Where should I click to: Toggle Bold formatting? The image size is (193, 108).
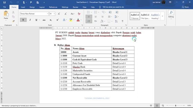[23, 20]
